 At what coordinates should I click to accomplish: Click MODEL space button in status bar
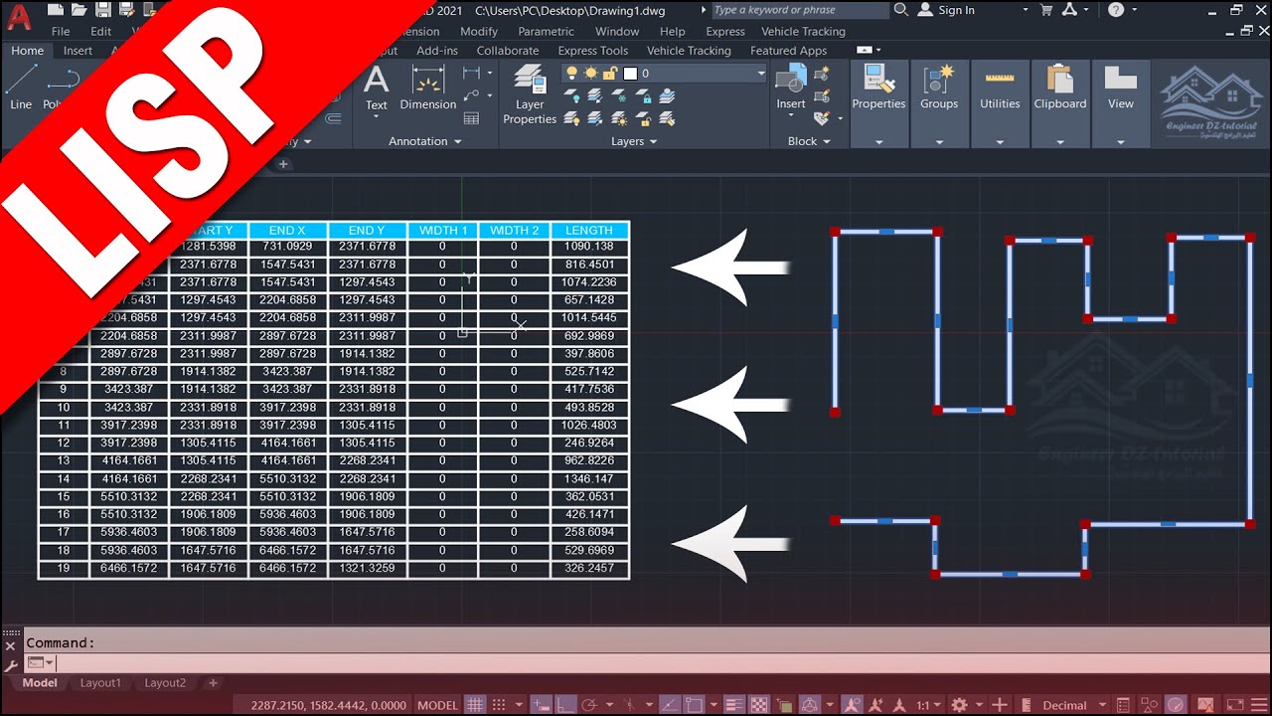coord(437,705)
